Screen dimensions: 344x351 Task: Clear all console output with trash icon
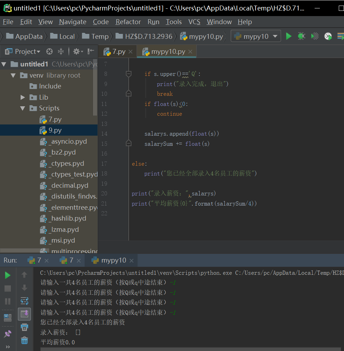pyautogui.click(x=24, y=341)
